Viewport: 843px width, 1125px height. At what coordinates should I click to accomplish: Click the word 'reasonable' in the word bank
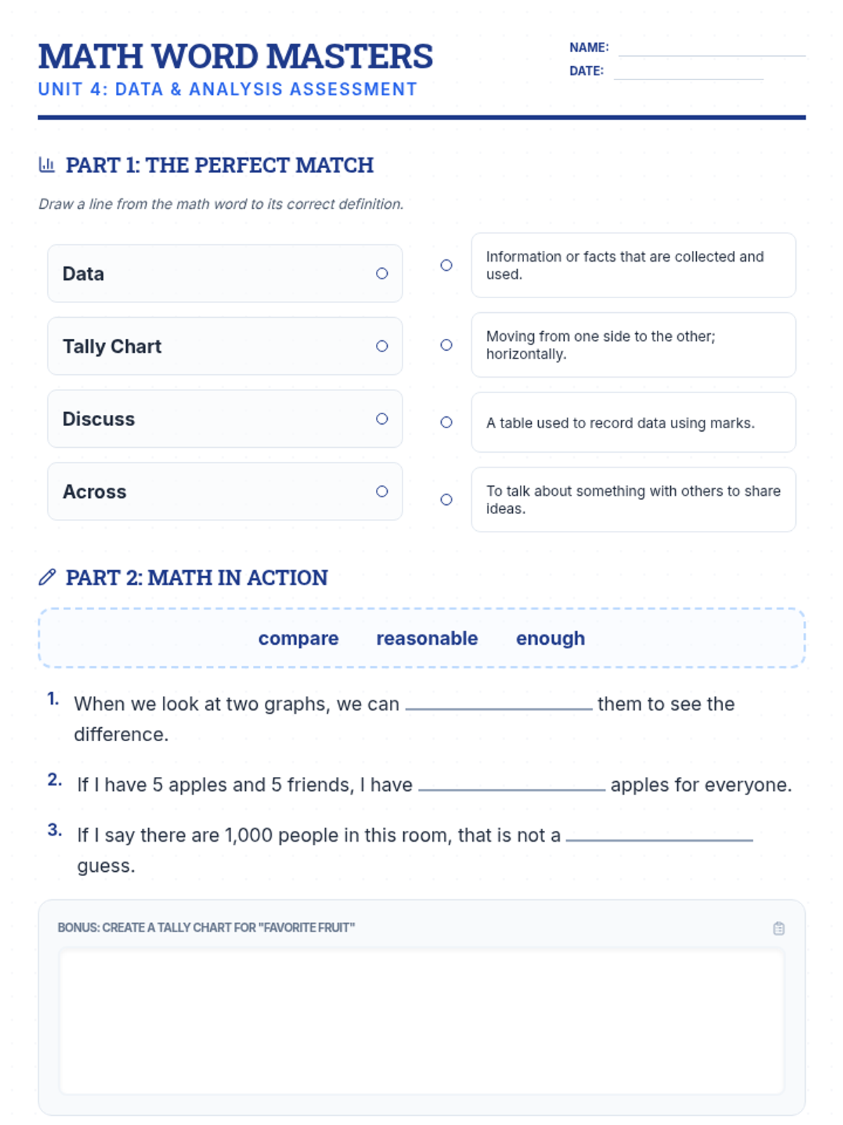[427, 638]
